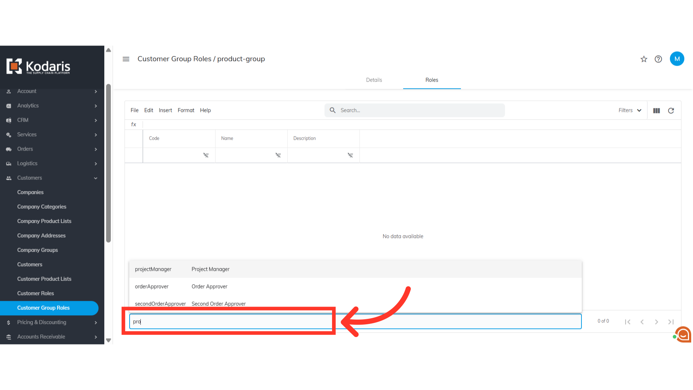Open the chat support widget icon
This screenshot has width=693, height=390.
[x=683, y=334]
